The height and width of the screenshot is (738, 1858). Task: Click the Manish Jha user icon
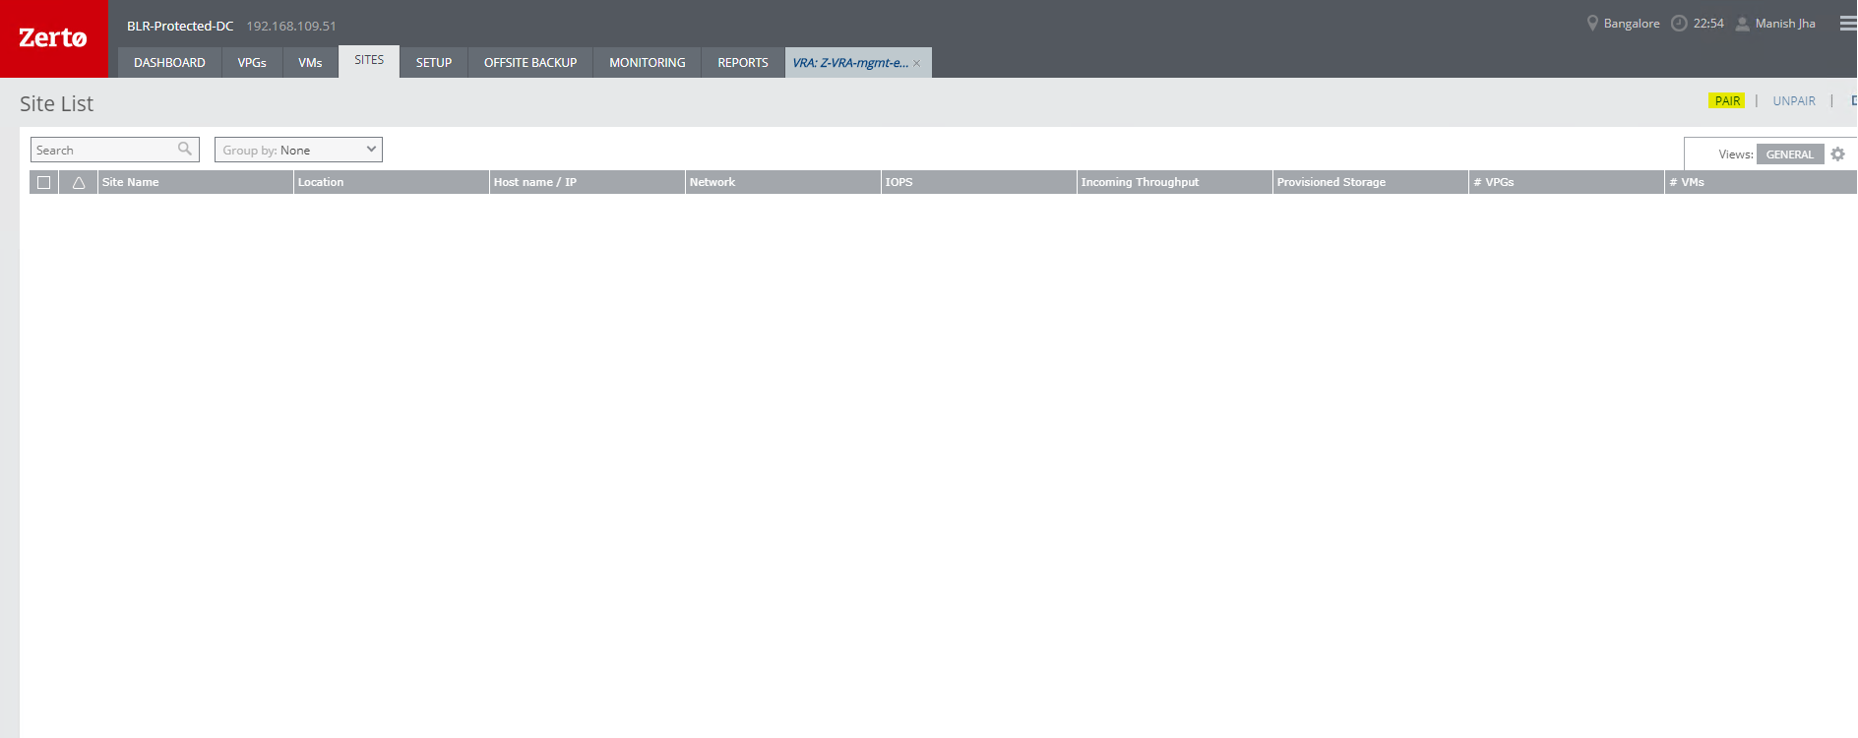(x=1742, y=24)
